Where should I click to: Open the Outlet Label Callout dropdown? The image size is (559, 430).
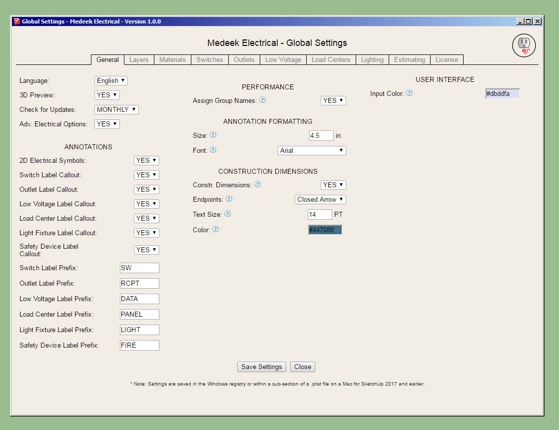[146, 189]
